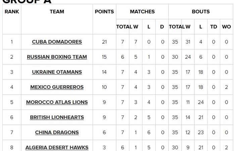
Task: Click Russian Boxing Team points value 15
Action: click(x=104, y=57)
